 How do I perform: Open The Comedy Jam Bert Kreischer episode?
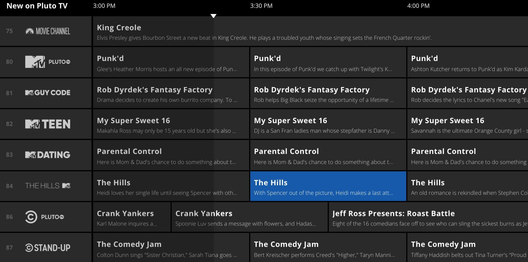click(x=328, y=247)
